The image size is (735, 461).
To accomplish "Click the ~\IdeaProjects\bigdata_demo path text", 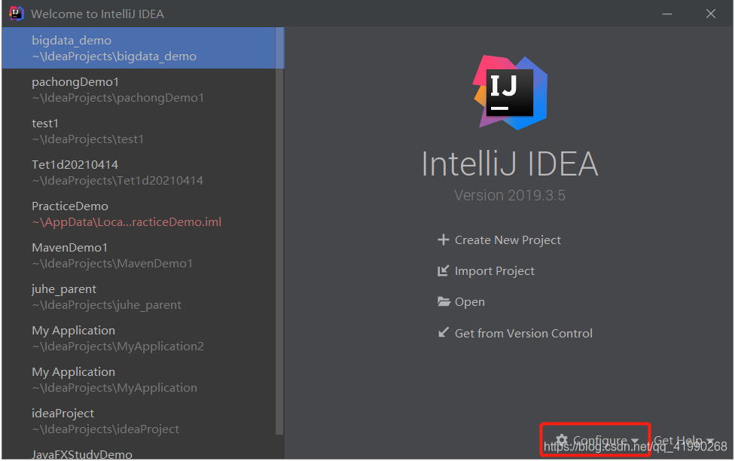I will pos(114,56).
